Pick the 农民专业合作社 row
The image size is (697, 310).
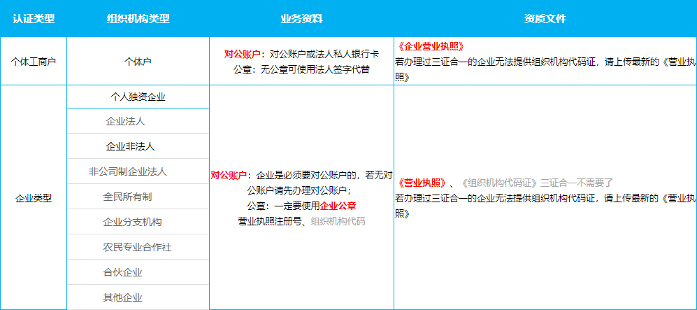point(137,247)
